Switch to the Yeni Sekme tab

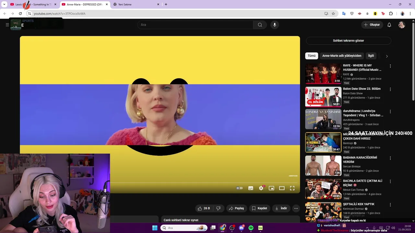pos(136,5)
